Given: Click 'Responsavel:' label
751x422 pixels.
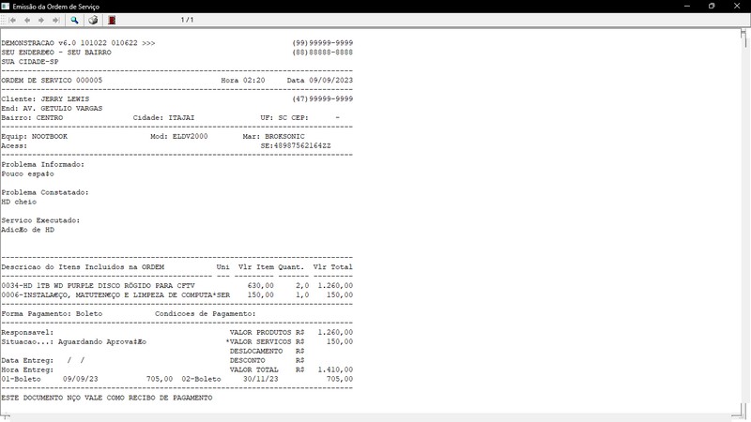Looking at the screenshot, I should 27,333.
